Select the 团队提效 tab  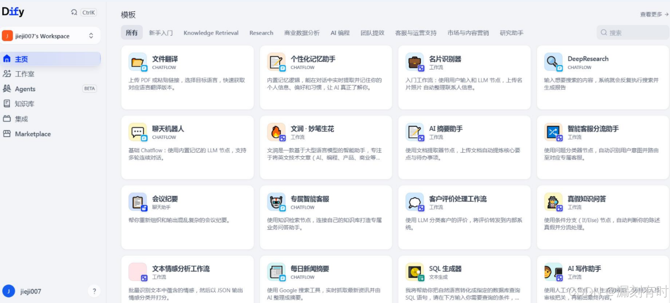(373, 33)
